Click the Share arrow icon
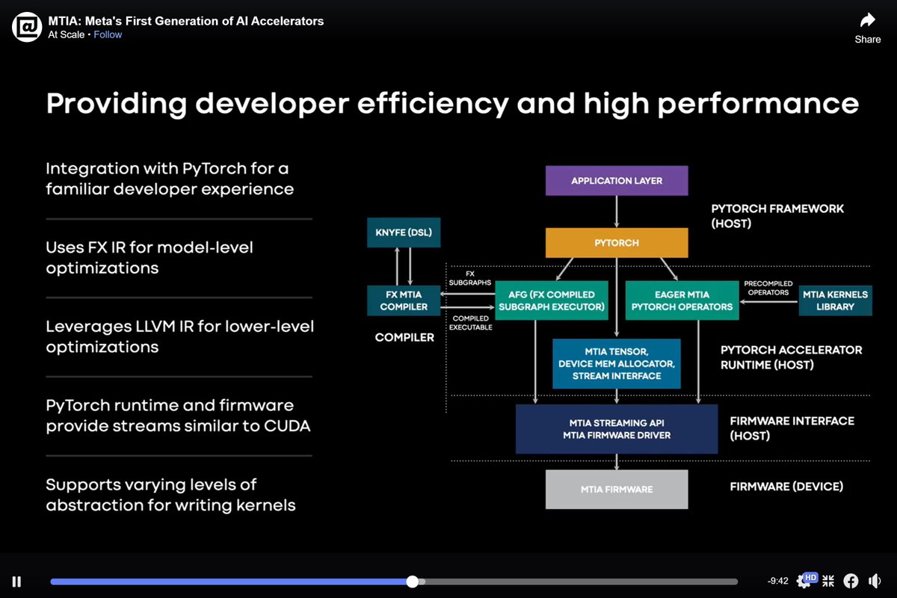Viewport: 897px width, 598px height. coord(866,20)
